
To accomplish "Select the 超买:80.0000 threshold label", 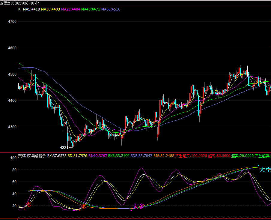I will point(219,156).
